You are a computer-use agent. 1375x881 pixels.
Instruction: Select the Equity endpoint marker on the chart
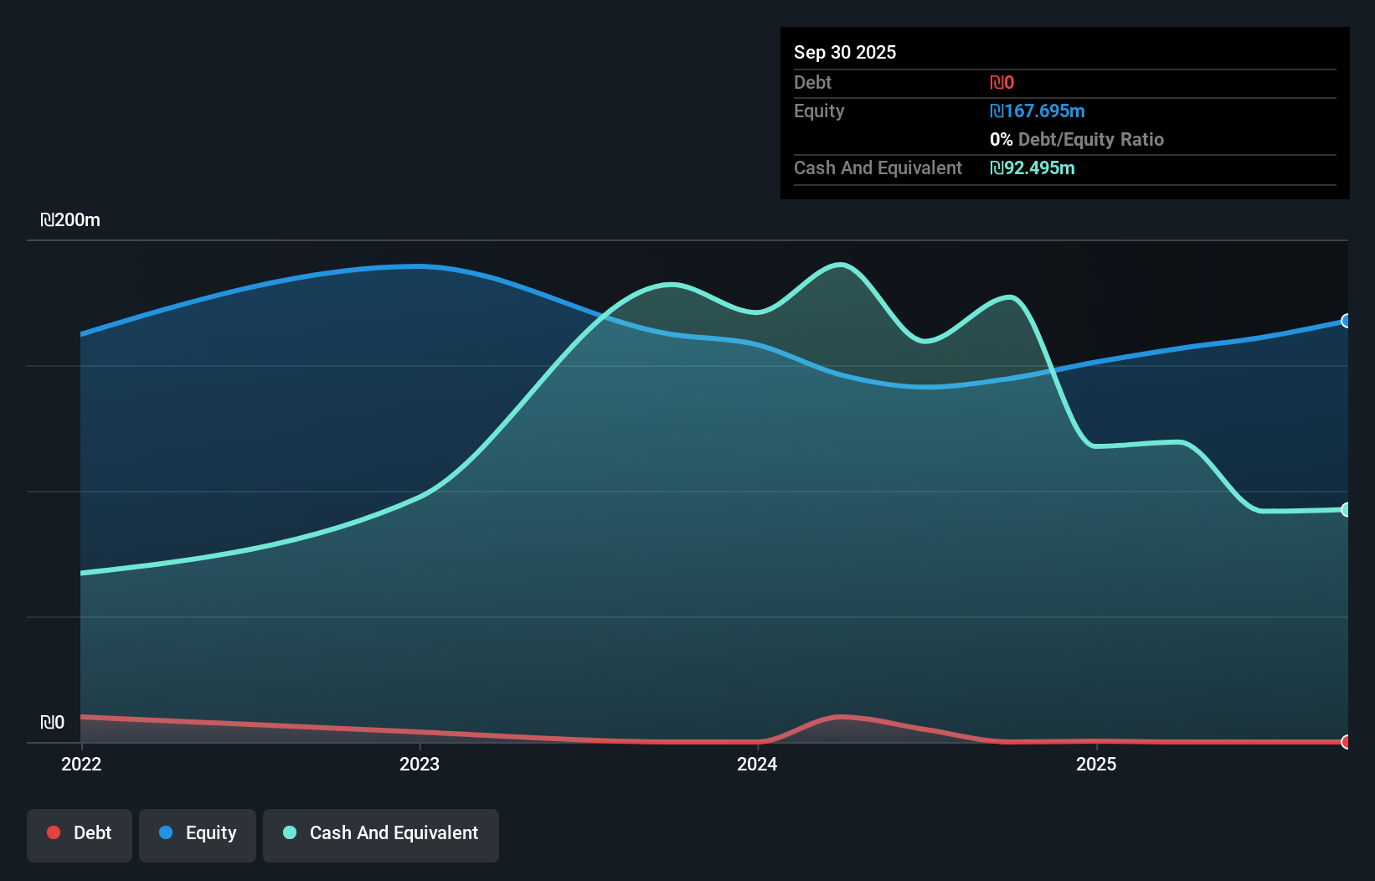click(x=1347, y=321)
